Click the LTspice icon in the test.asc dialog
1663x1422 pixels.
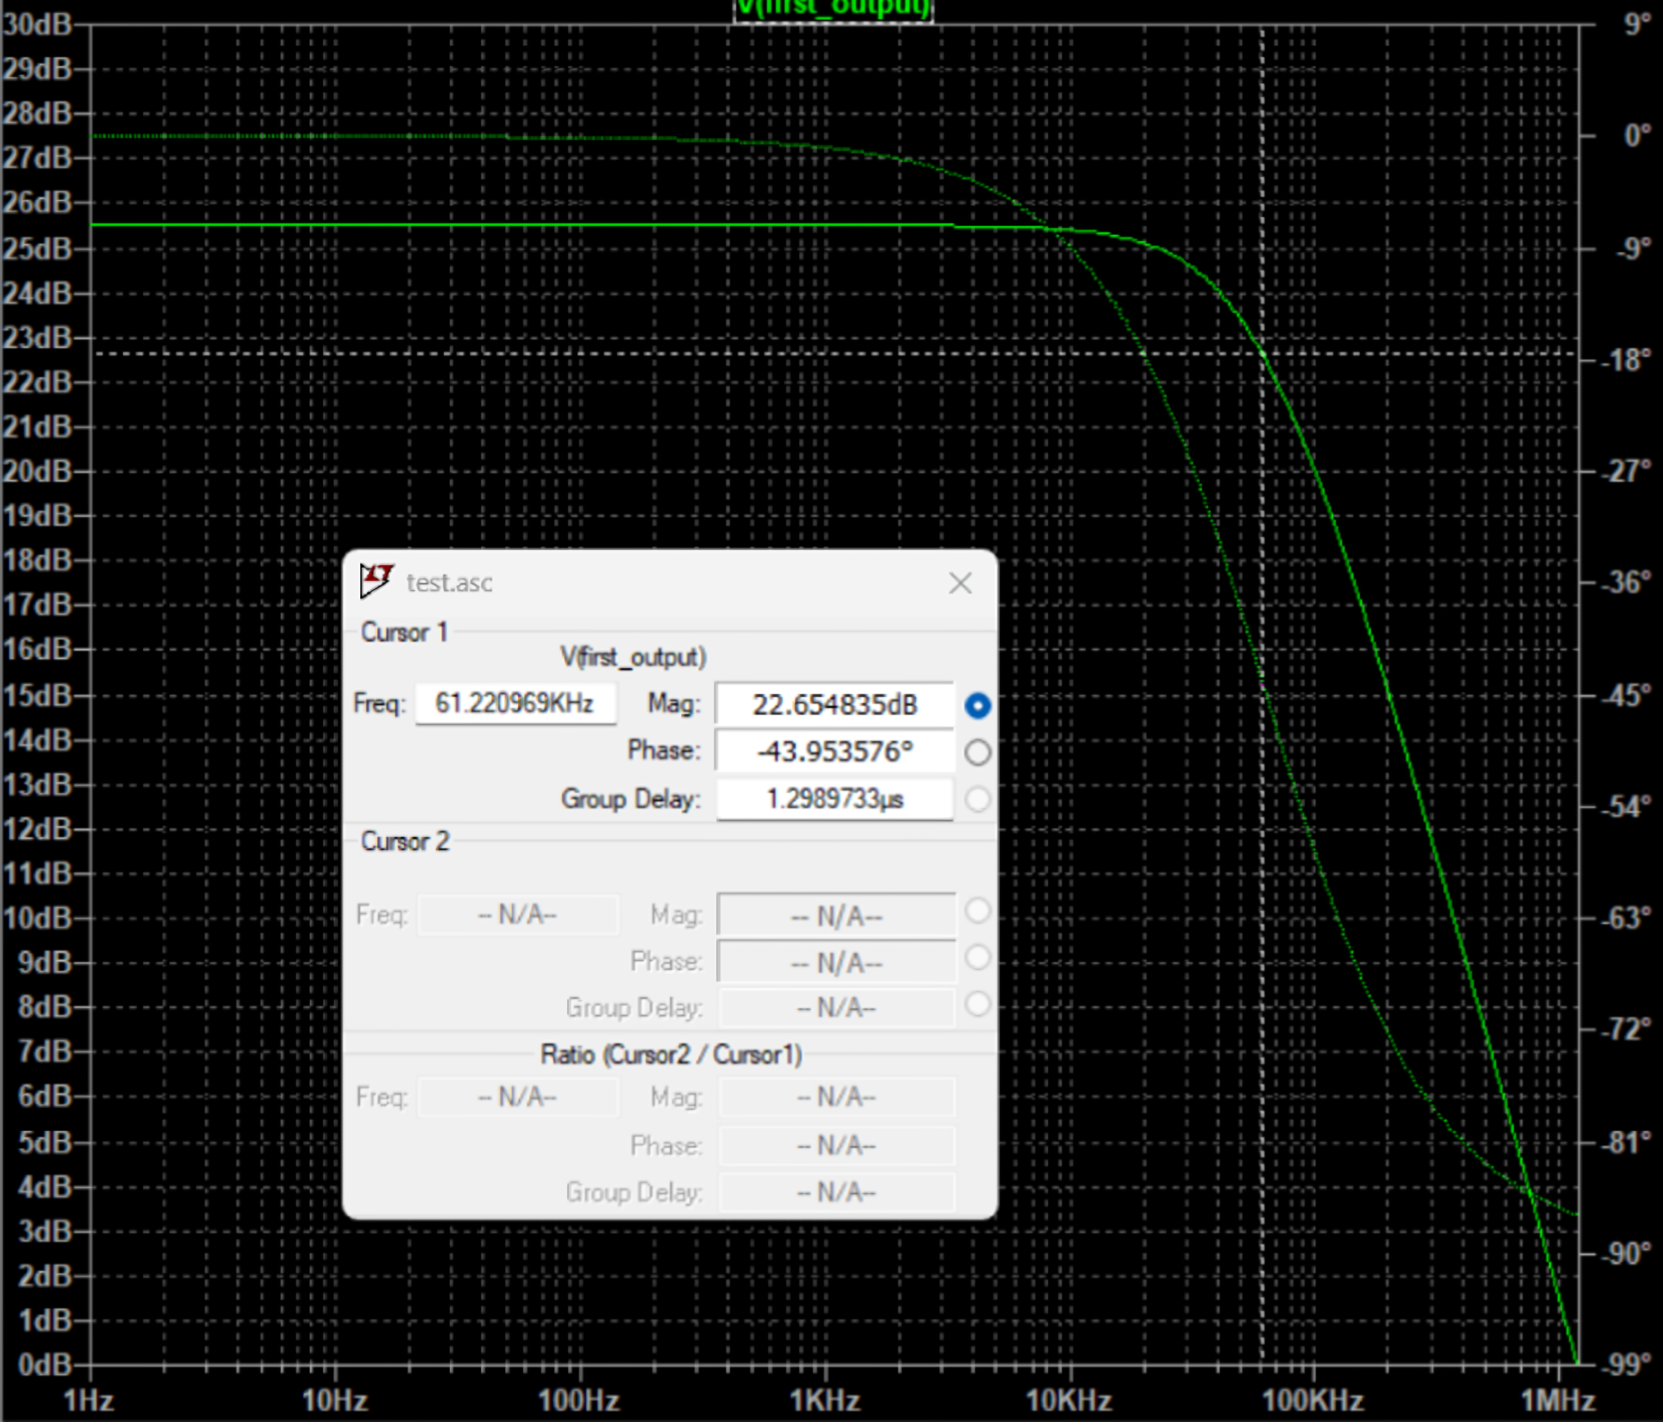[376, 580]
